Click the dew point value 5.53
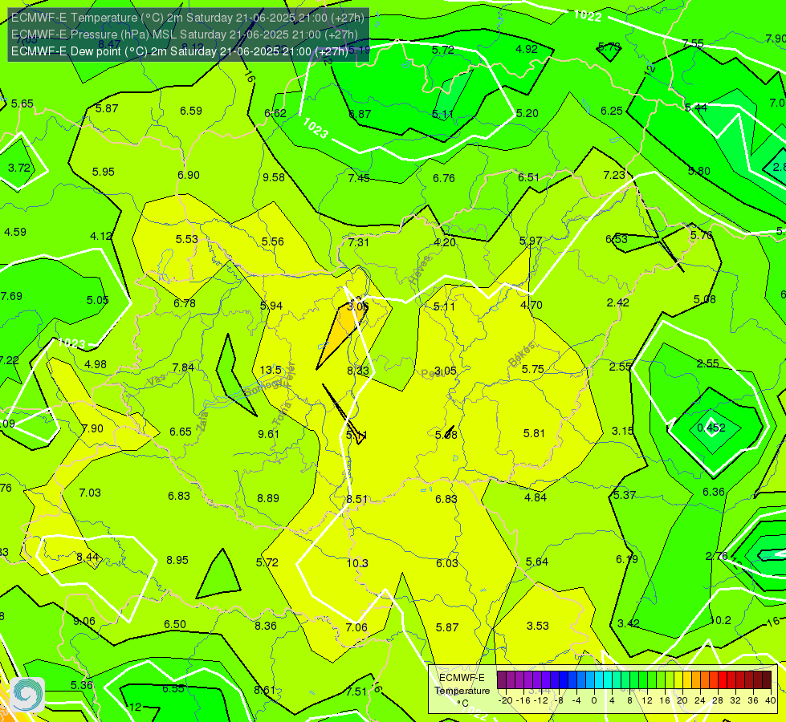The width and height of the screenshot is (786, 722). tap(186, 240)
